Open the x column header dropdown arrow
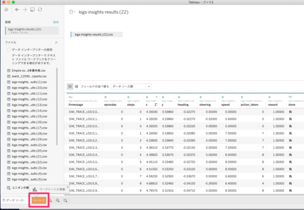The image size is (304, 210). pyautogui.click(x=156, y=97)
